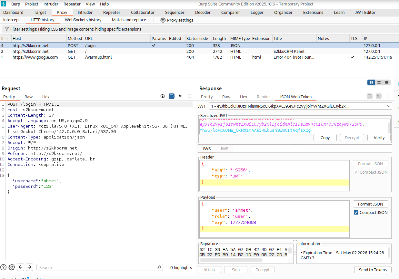399x279 pixels.
Task: Open filter settings funnel icon
Action: (x=6, y=29)
